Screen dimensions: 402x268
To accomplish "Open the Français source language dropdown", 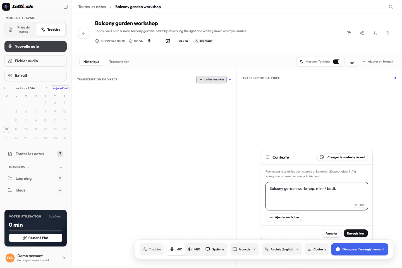I will tap(245, 249).
